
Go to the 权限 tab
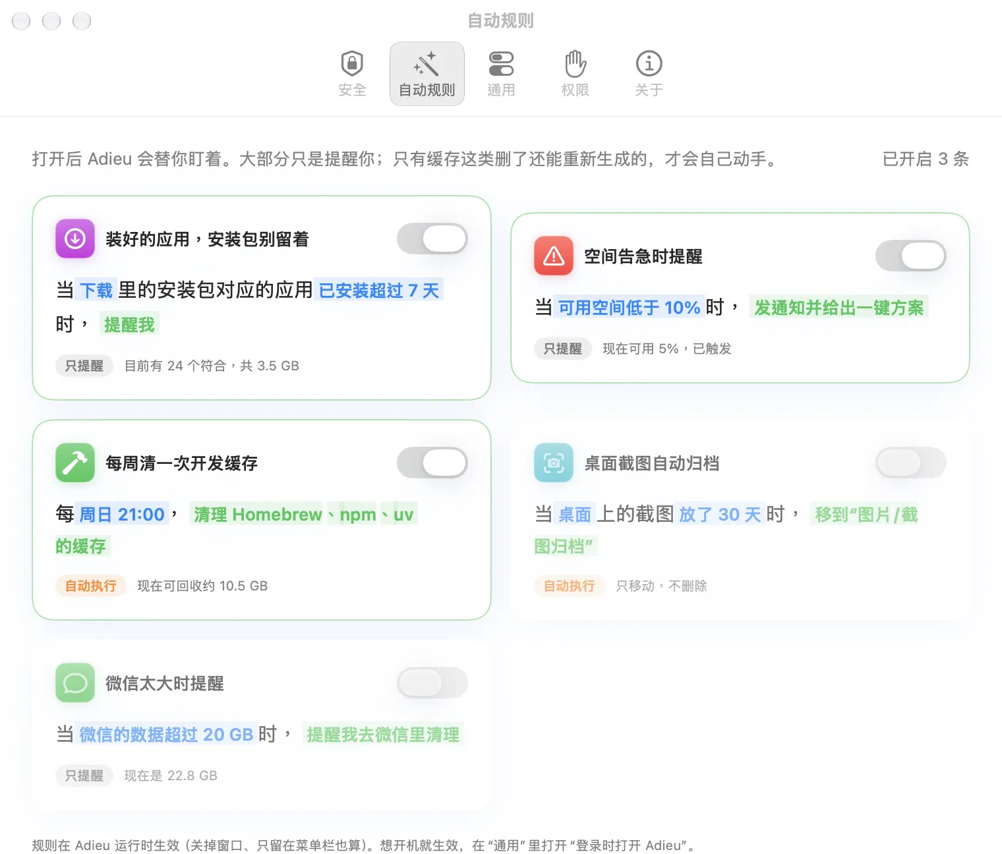coord(575,74)
